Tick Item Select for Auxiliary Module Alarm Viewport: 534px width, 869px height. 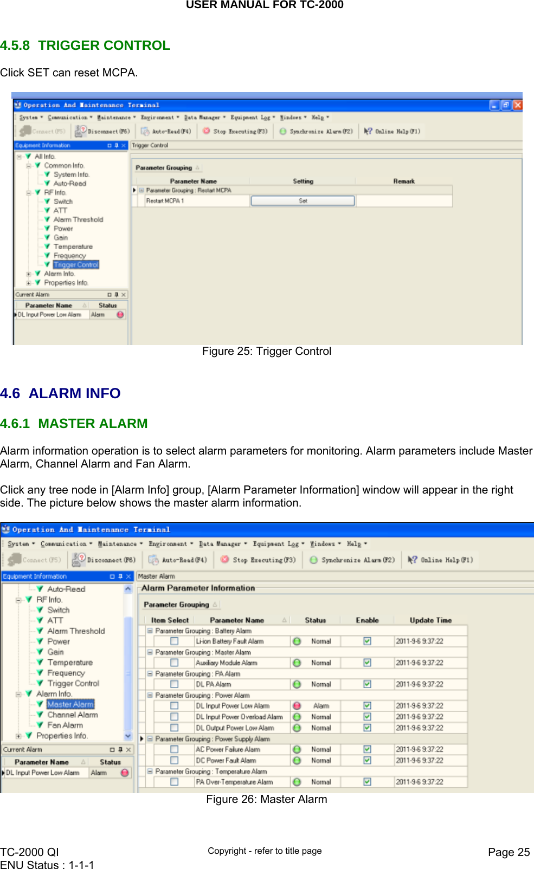pyautogui.click(x=175, y=663)
